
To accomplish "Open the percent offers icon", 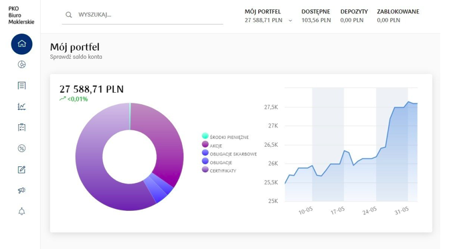I will pos(22,148).
